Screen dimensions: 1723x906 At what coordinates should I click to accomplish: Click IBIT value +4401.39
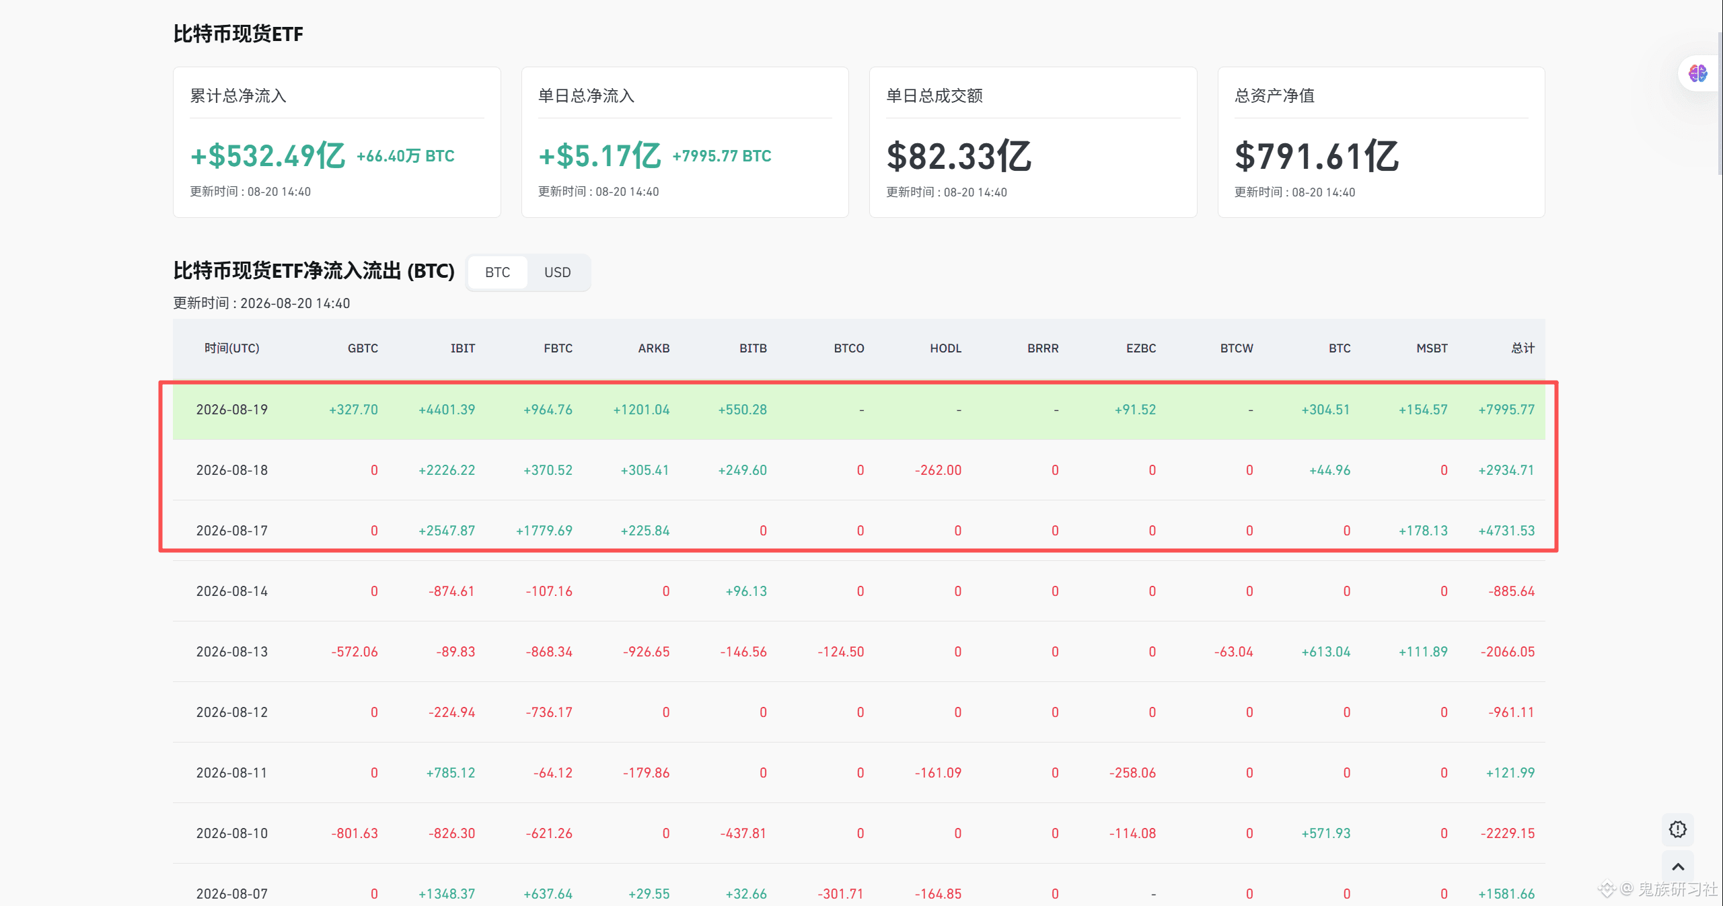pyautogui.click(x=447, y=410)
